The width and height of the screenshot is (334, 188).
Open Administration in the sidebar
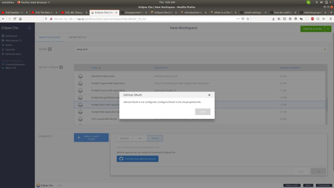[13, 54]
